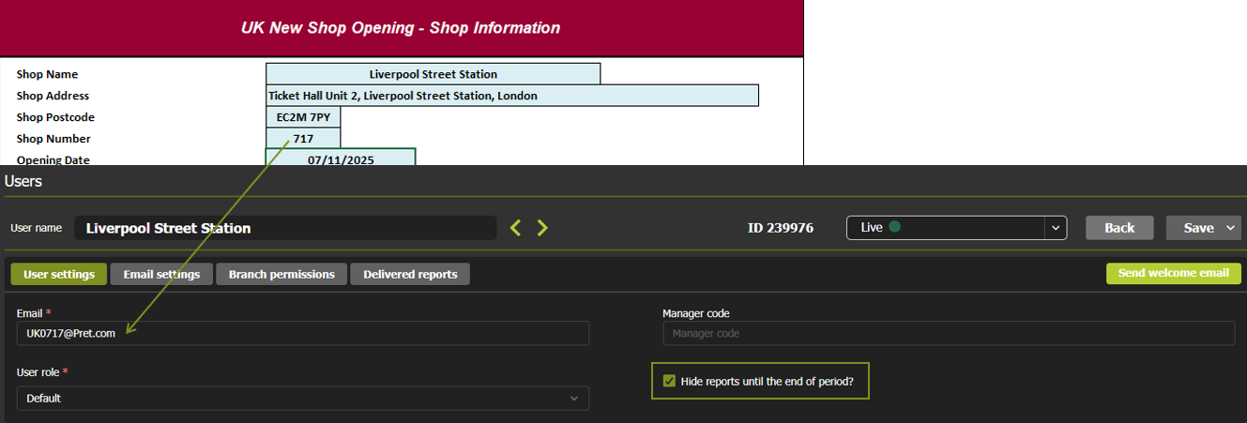The width and height of the screenshot is (1247, 423).
Task: Select the Delivered reports tab
Action: click(x=410, y=274)
